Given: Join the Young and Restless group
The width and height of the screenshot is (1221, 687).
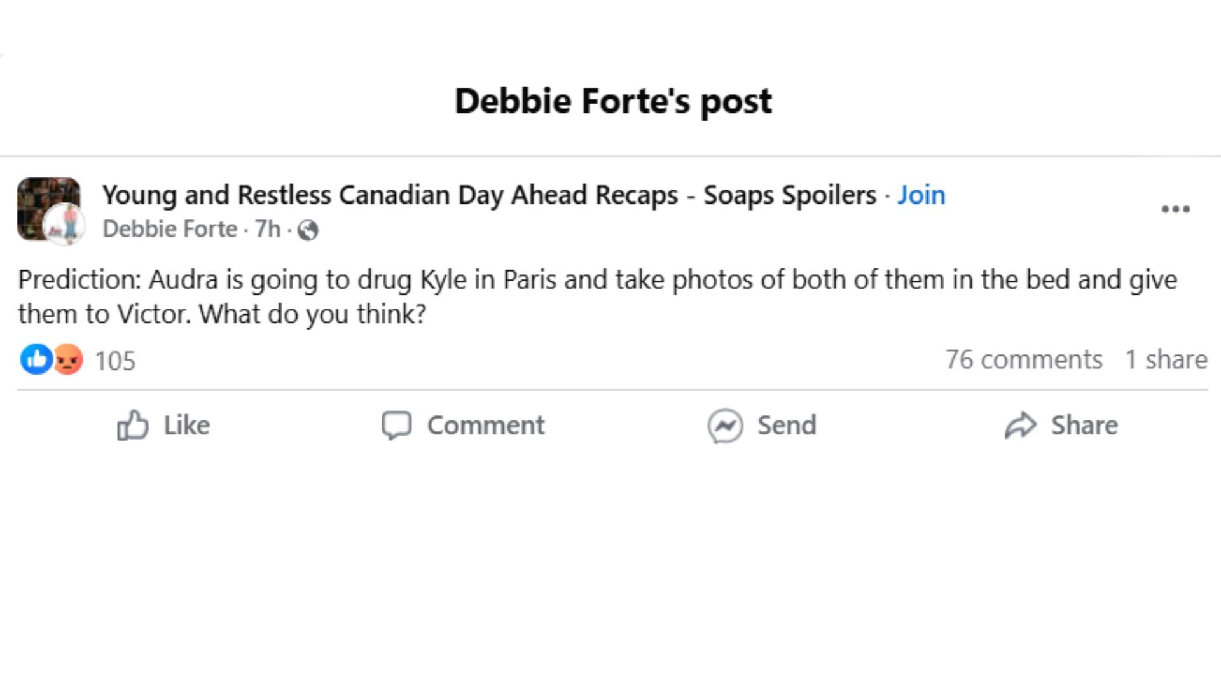Looking at the screenshot, I should point(921,195).
